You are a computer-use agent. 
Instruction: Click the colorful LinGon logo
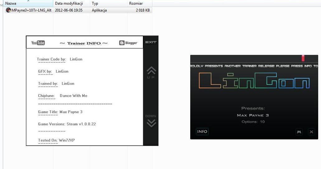point(254,80)
